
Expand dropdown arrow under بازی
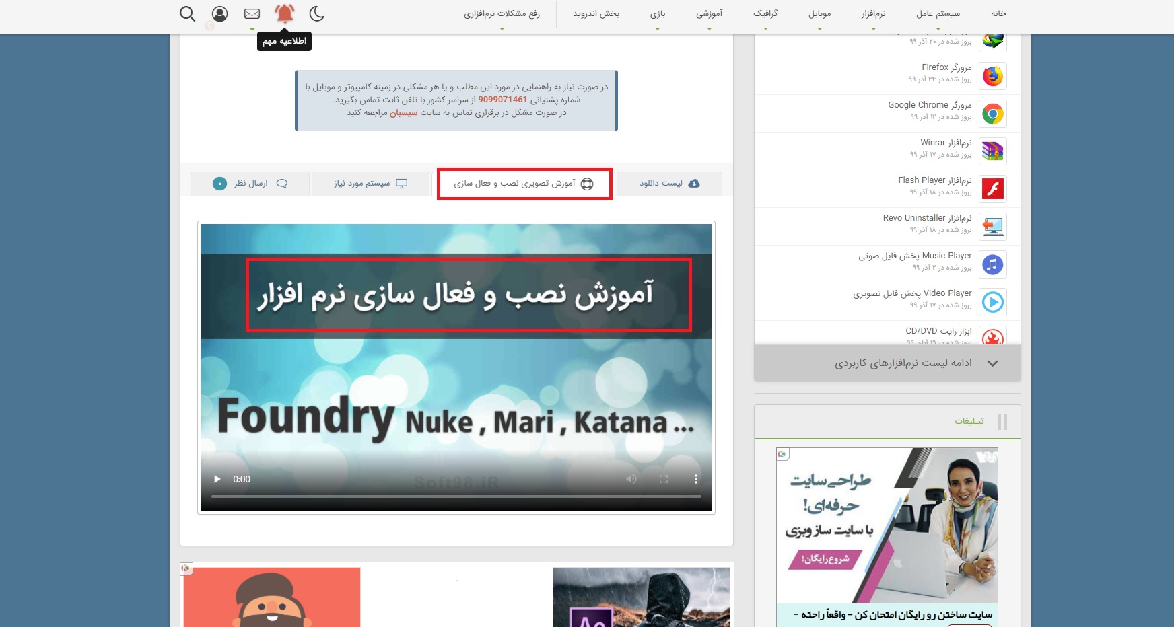click(x=658, y=28)
